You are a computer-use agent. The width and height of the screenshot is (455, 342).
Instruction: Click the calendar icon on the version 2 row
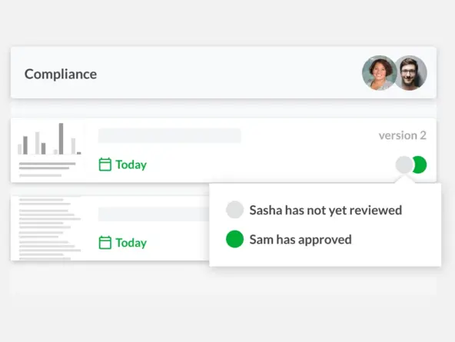coord(105,164)
